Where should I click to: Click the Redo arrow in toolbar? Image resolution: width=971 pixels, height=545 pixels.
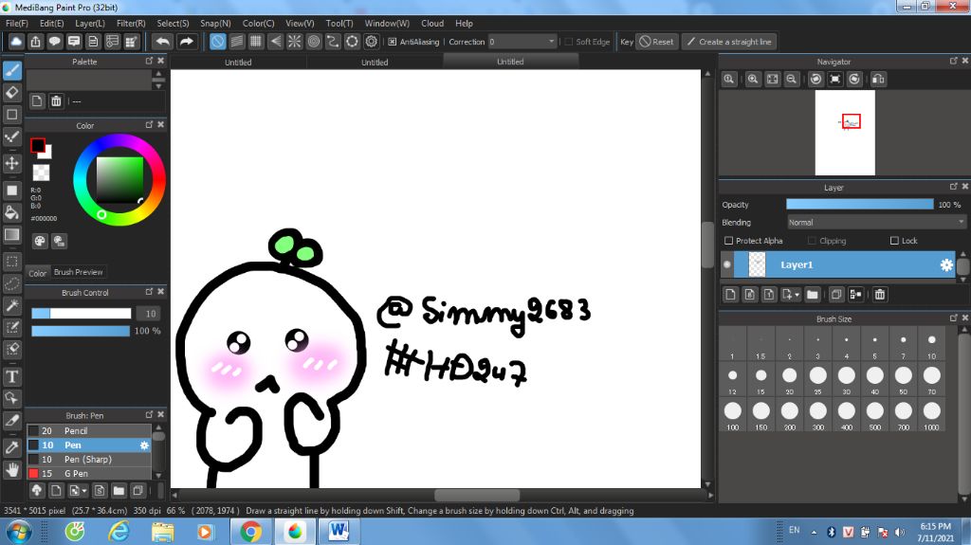pyautogui.click(x=186, y=42)
